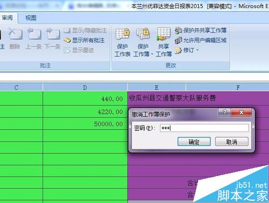The width and height of the screenshot is (269, 203).
Task: Toggle Show/Hide Comment (显示/隐藏批注)
Action: click(85, 31)
